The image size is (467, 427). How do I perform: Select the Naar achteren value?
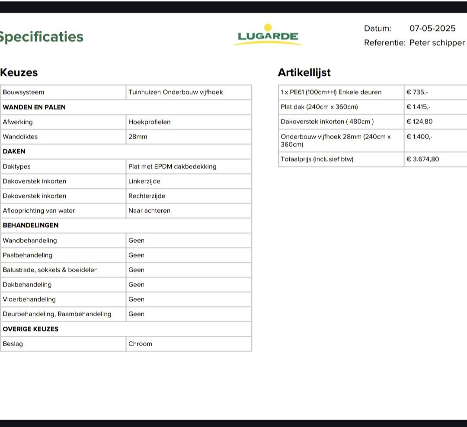point(149,211)
